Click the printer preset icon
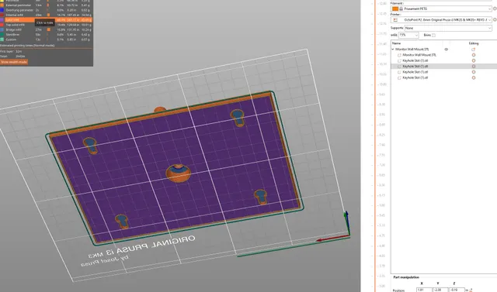 pyautogui.click(x=395, y=20)
